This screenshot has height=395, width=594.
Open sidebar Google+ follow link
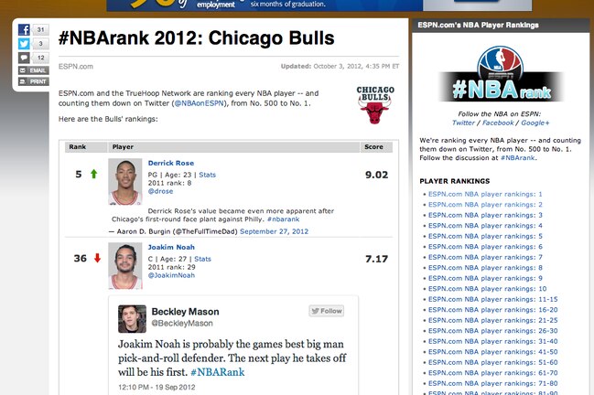(535, 123)
